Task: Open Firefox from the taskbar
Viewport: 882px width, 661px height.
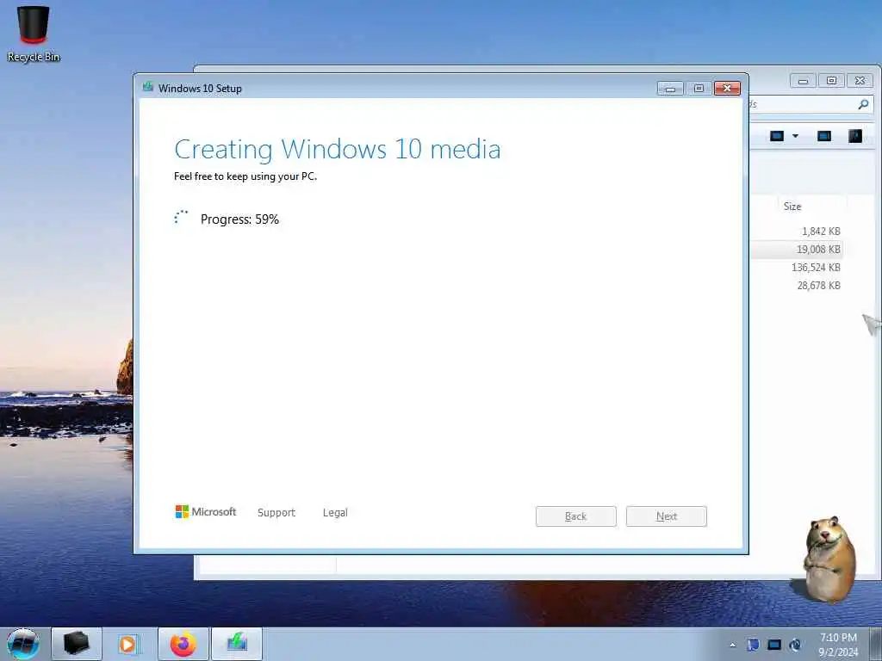Action: 183,644
